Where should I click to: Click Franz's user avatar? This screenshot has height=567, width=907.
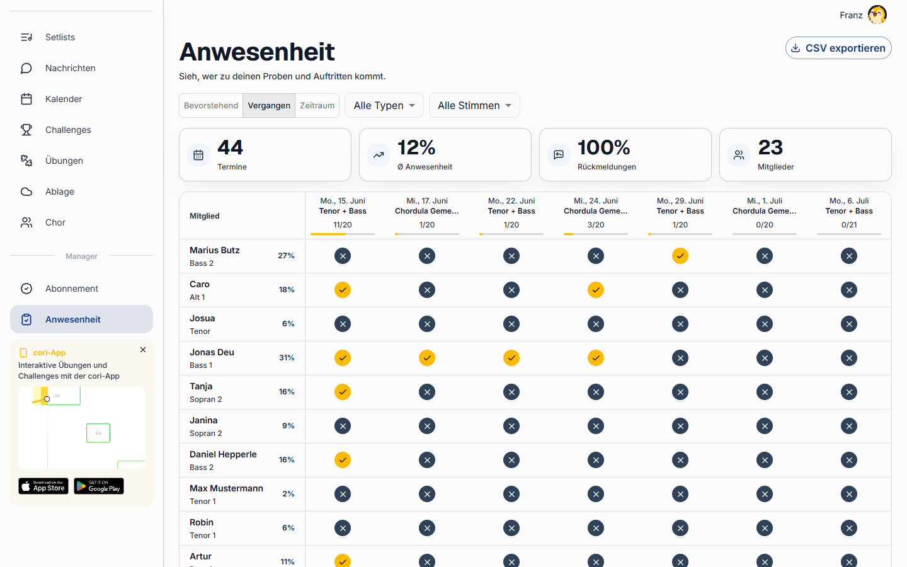(x=877, y=14)
